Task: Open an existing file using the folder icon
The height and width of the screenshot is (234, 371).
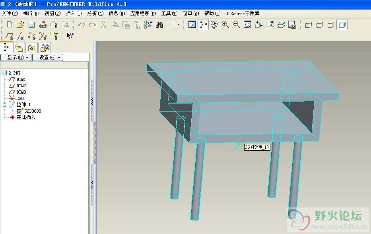Action: 20,25
